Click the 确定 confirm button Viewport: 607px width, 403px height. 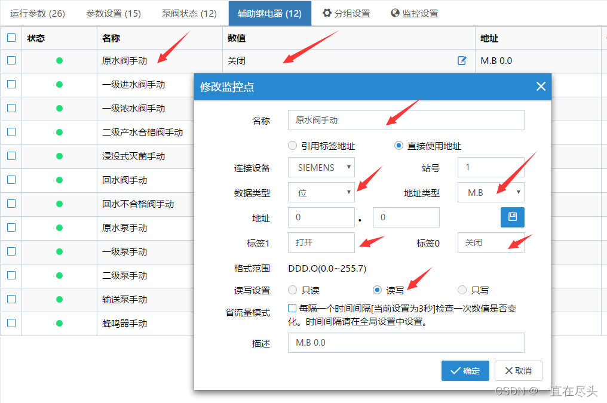tap(465, 371)
